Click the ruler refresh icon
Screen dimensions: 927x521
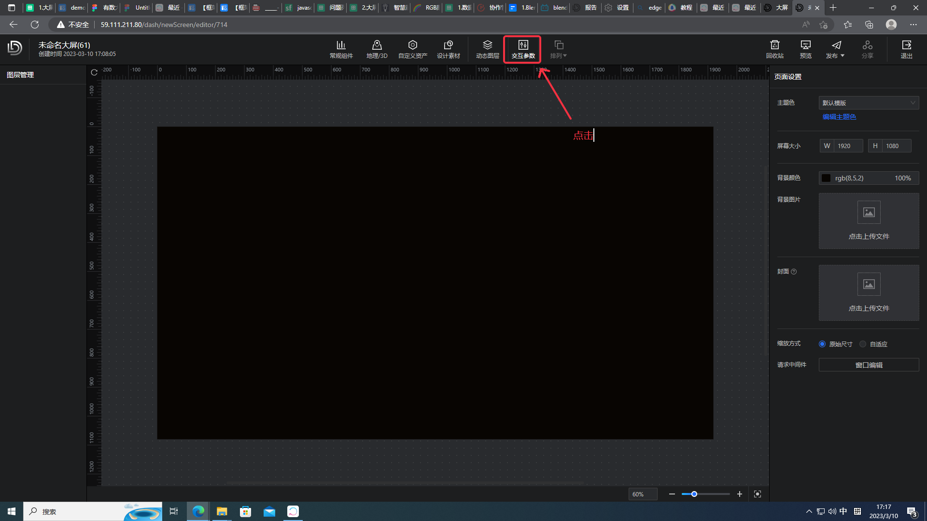pyautogui.click(x=94, y=72)
